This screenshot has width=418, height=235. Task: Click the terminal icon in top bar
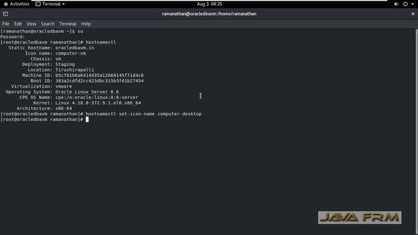[38, 4]
